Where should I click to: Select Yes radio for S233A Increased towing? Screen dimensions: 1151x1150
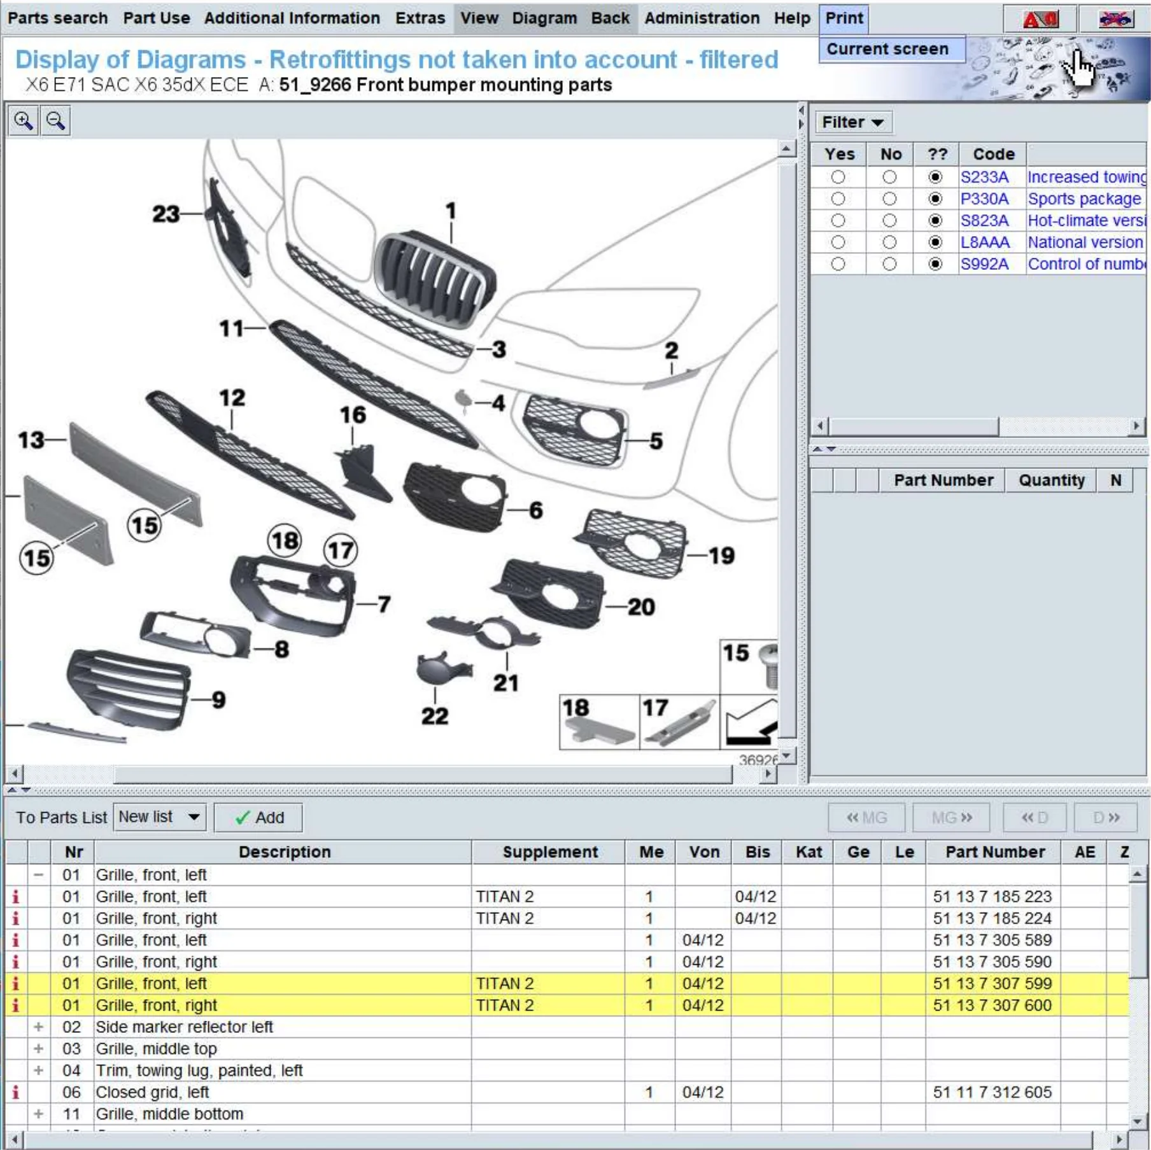coord(838,177)
